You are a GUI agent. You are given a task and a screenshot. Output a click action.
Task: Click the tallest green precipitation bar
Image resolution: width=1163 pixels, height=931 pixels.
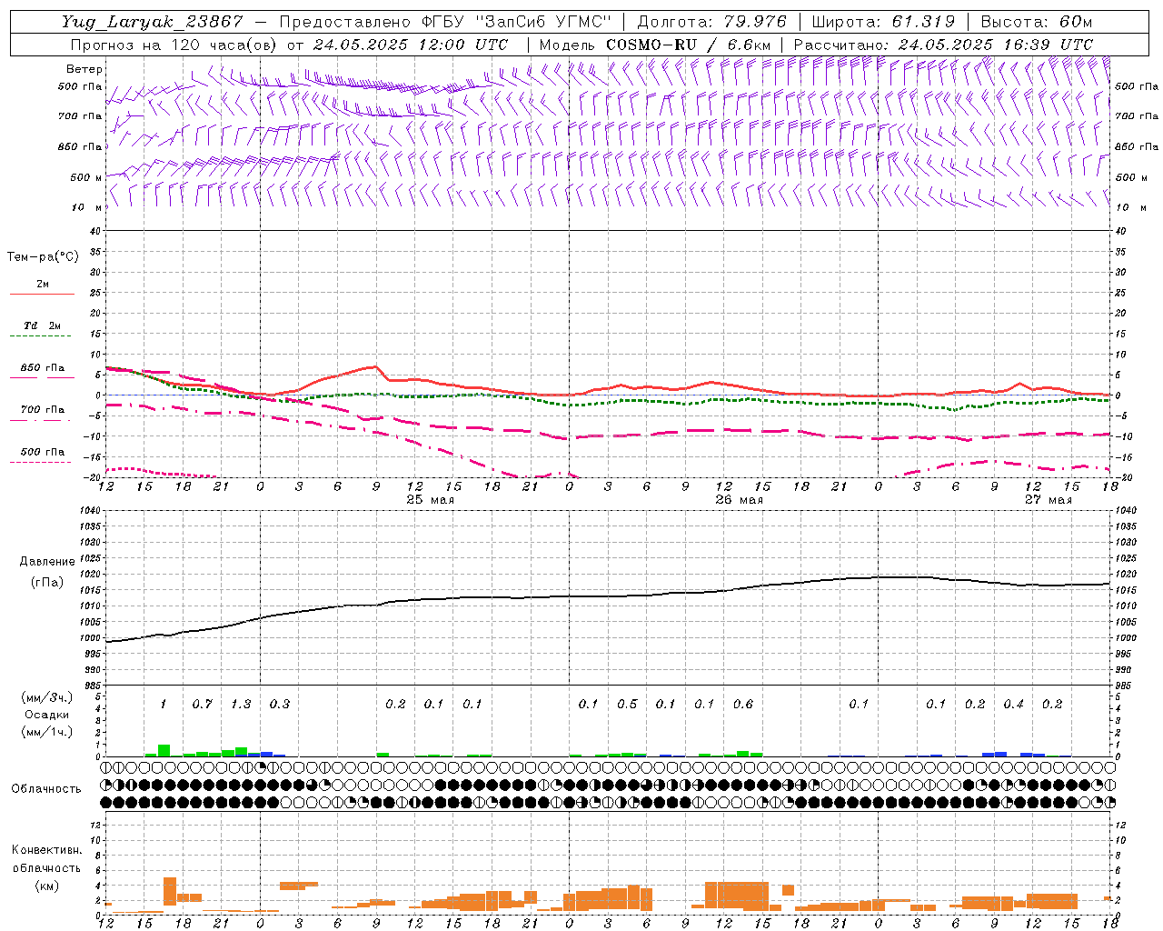pos(164,751)
